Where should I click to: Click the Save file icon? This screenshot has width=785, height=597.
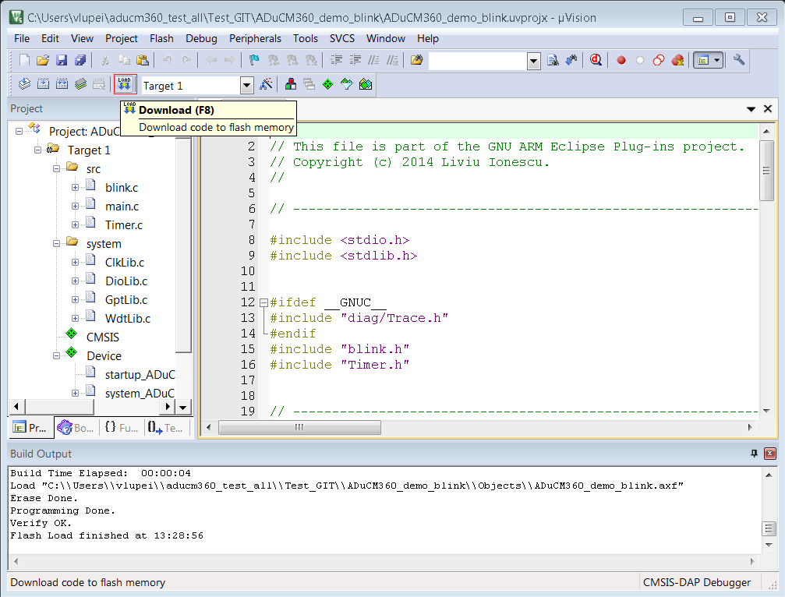(x=62, y=60)
